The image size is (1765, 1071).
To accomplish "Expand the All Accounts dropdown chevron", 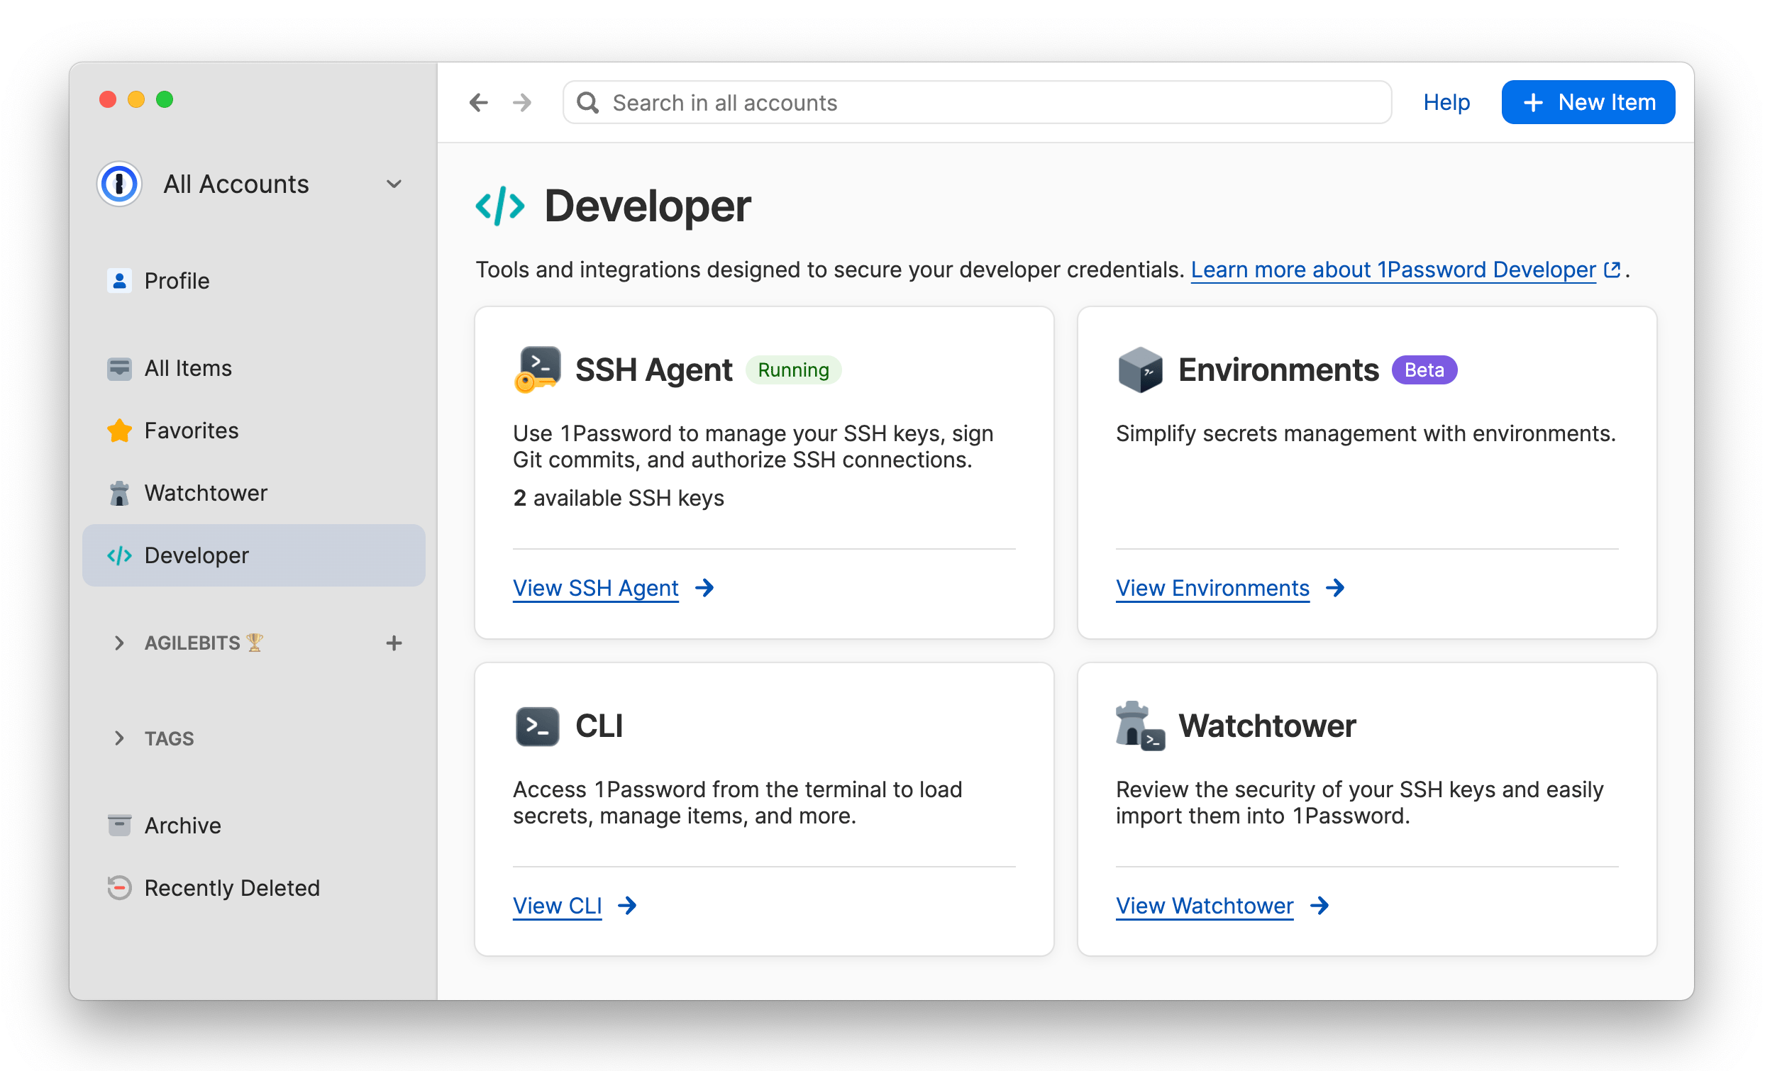I will 394,184.
